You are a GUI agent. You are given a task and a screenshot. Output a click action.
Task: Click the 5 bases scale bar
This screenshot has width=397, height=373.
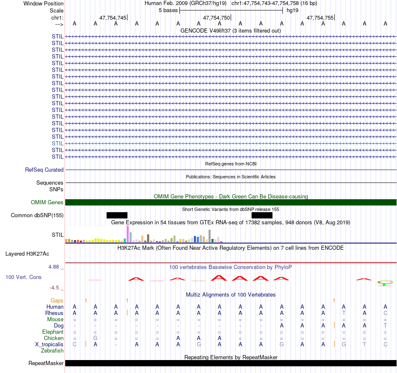click(x=231, y=10)
